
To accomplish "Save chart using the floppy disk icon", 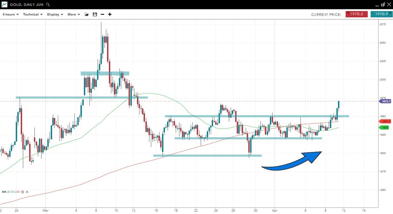I will point(95,14).
